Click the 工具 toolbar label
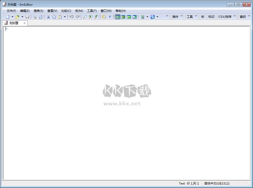This screenshot has height=188, width=253. pyautogui.click(x=190, y=17)
